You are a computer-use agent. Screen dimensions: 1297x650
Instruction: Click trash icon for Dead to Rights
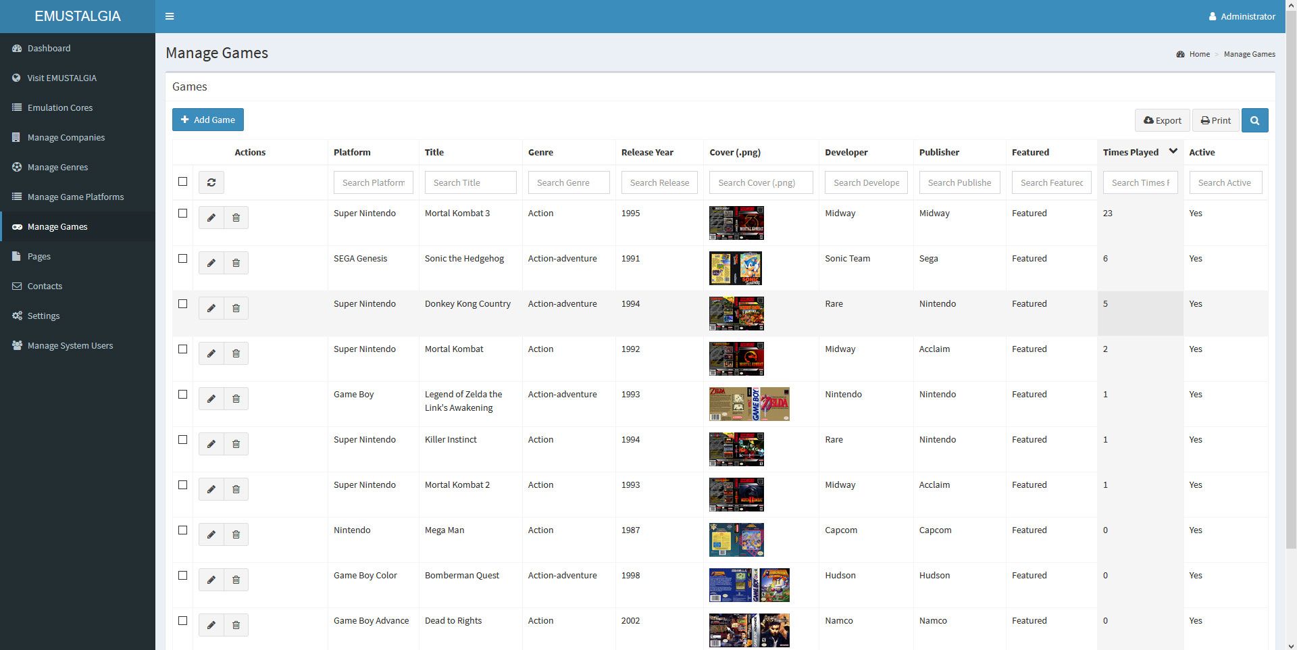[x=236, y=625]
